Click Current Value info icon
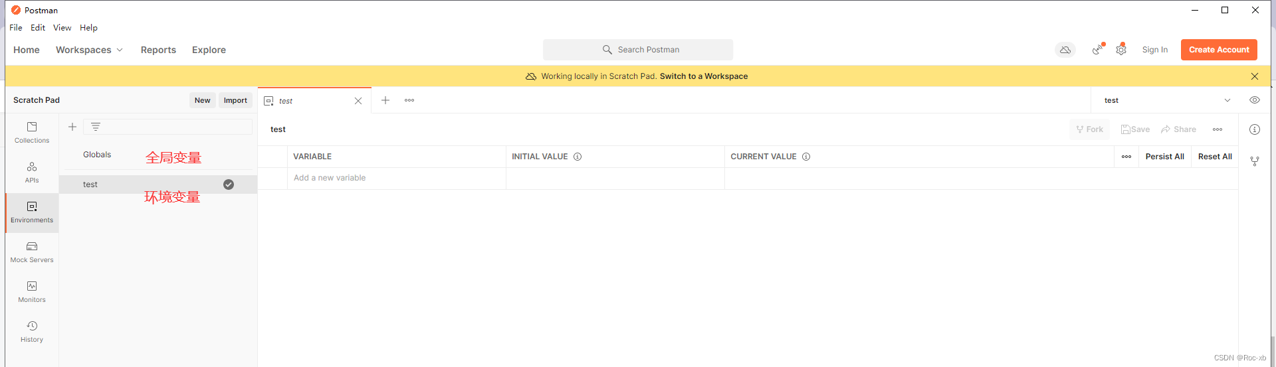The height and width of the screenshot is (367, 1276). [x=806, y=157]
